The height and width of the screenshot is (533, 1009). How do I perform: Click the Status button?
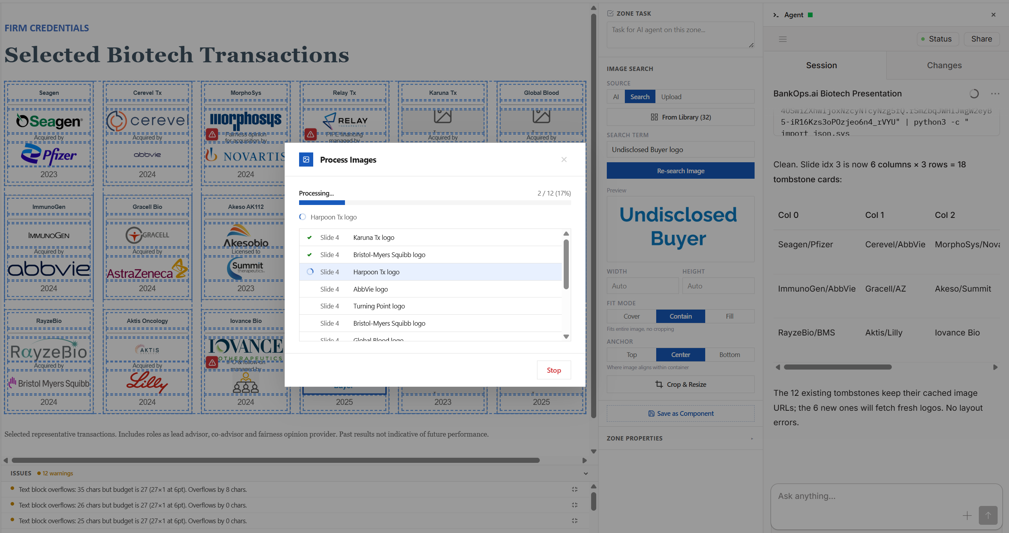(937, 39)
